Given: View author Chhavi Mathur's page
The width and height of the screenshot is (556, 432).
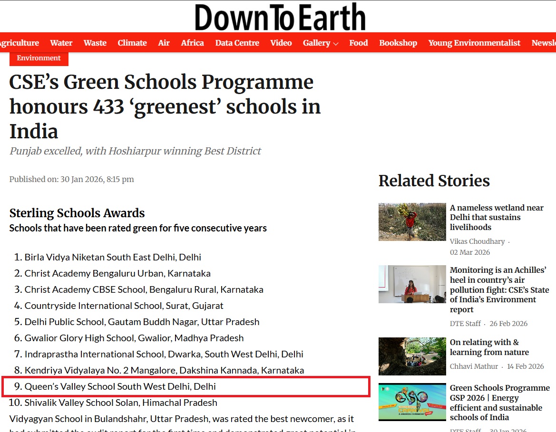Looking at the screenshot, I should click(x=474, y=366).
